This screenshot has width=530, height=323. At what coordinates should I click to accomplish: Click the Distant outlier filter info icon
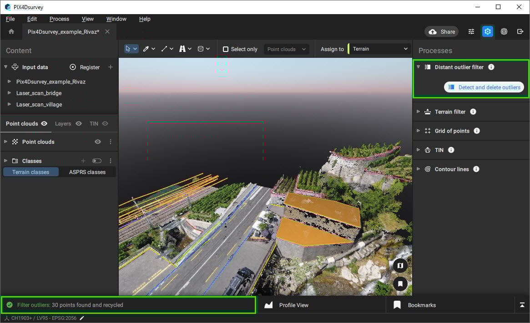pos(491,67)
